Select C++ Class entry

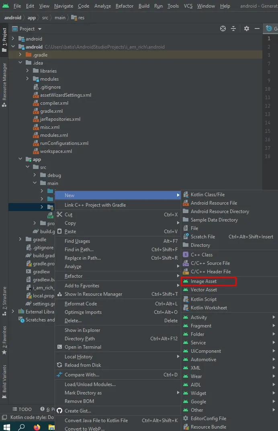(229, 255)
